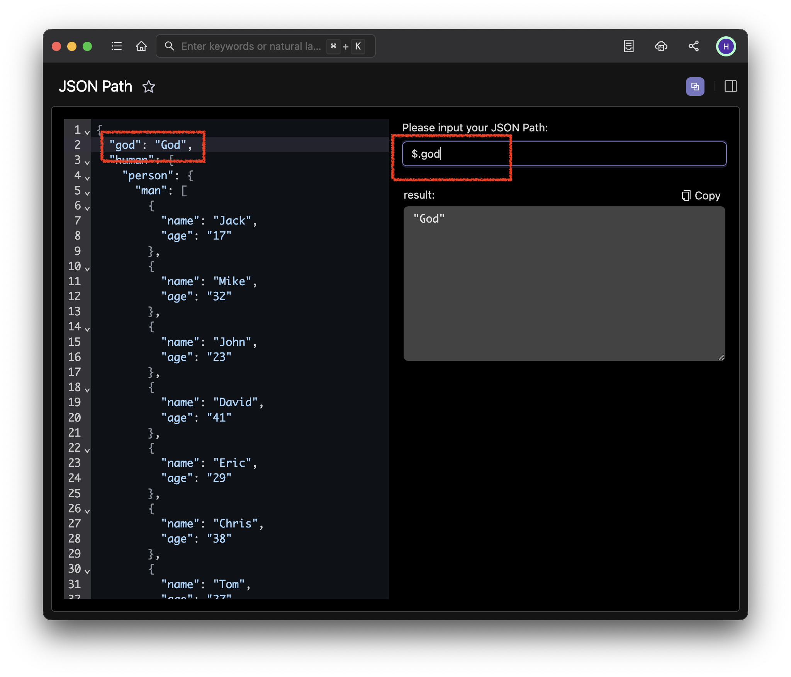
Task: Collapse the fold arrow on line 3
Action: click(87, 163)
